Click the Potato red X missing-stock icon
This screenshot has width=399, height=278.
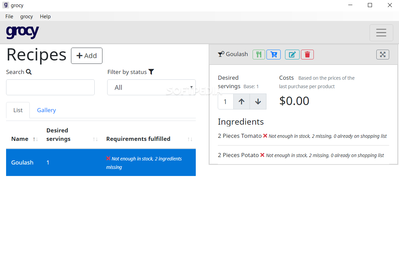tap(262, 155)
